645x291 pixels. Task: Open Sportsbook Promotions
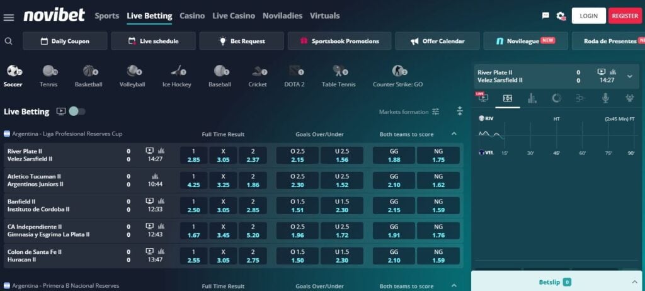pos(340,41)
